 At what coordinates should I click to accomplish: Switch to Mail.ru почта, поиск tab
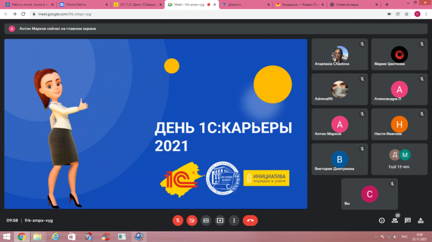(x=29, y=5)
